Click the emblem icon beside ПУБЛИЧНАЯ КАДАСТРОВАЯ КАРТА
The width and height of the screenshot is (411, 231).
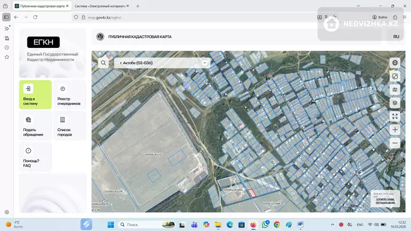pyautogui.click(x=100, y=37)
